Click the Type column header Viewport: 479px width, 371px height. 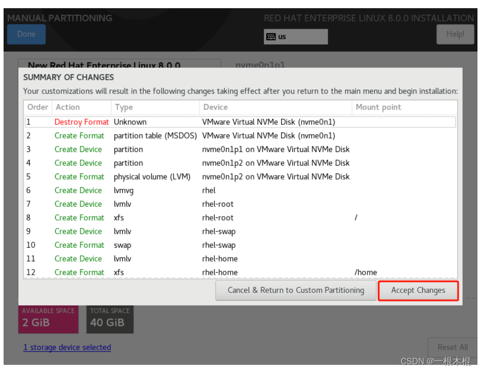[155, 107]
